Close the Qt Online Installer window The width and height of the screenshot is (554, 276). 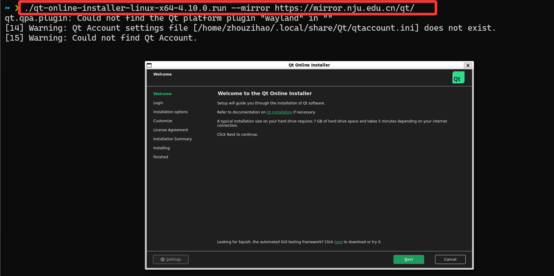click(x=468, y=65)
